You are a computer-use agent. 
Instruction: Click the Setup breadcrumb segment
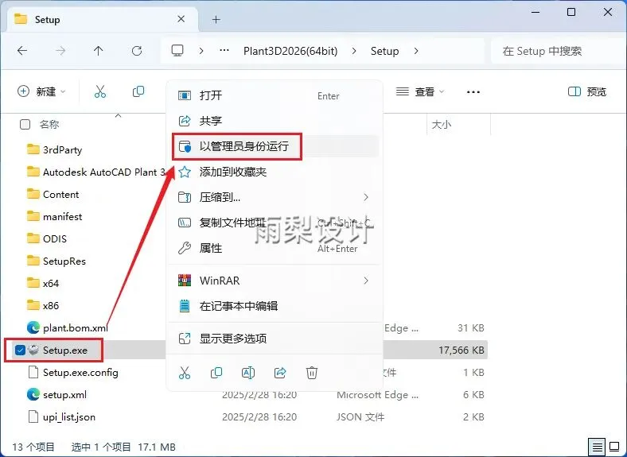click(x=384, y=51)
